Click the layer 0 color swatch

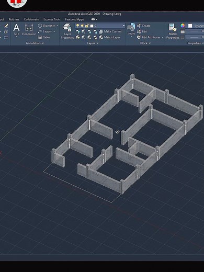pyautogui.click(x=92, y=26)
